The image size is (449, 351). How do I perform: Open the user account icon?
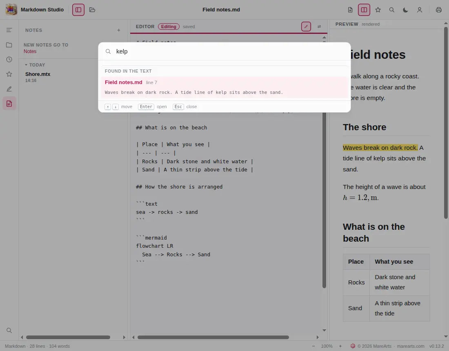coord(420,10)
